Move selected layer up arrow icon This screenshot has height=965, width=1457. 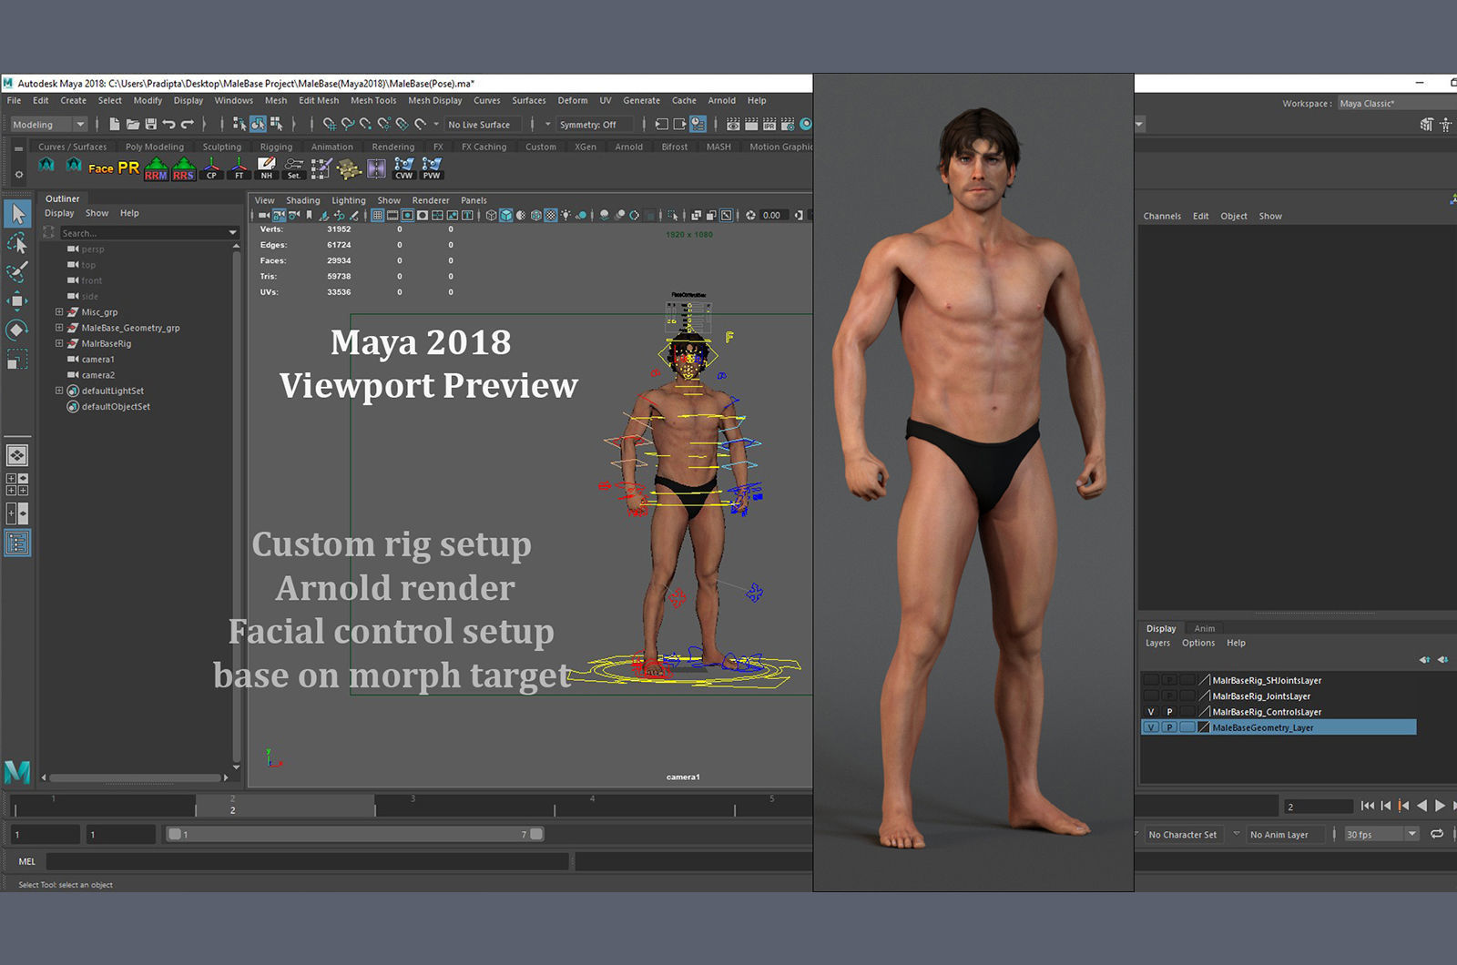[1424, 660]
